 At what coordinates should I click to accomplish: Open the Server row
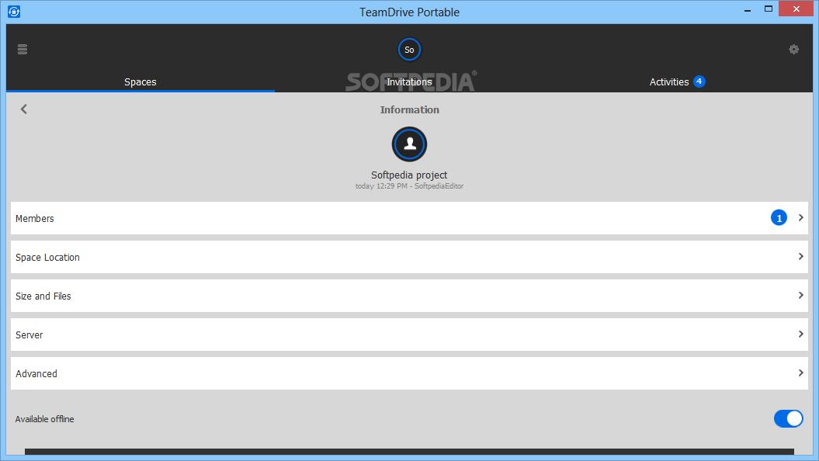(x=410, y=334)
